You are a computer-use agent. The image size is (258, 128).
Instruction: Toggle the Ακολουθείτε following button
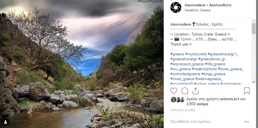220,5
